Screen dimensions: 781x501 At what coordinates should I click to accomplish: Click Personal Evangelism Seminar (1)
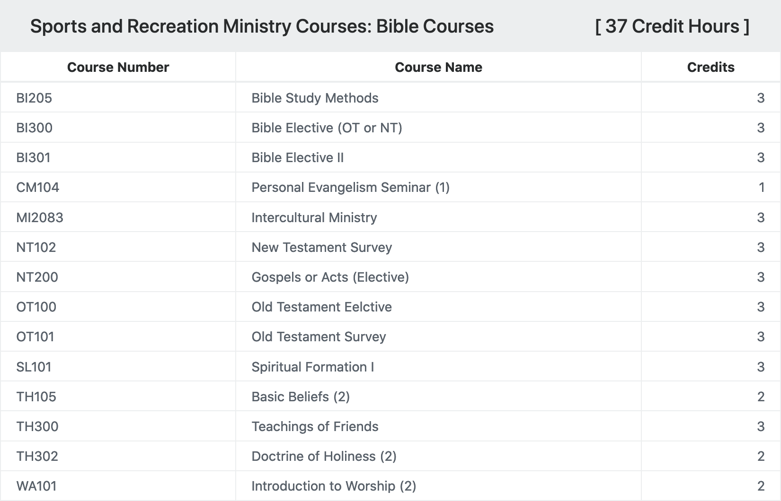350,187
